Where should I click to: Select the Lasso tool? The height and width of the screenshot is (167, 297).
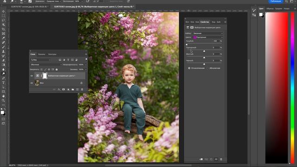pyautogui.click(x=3, y=20)
